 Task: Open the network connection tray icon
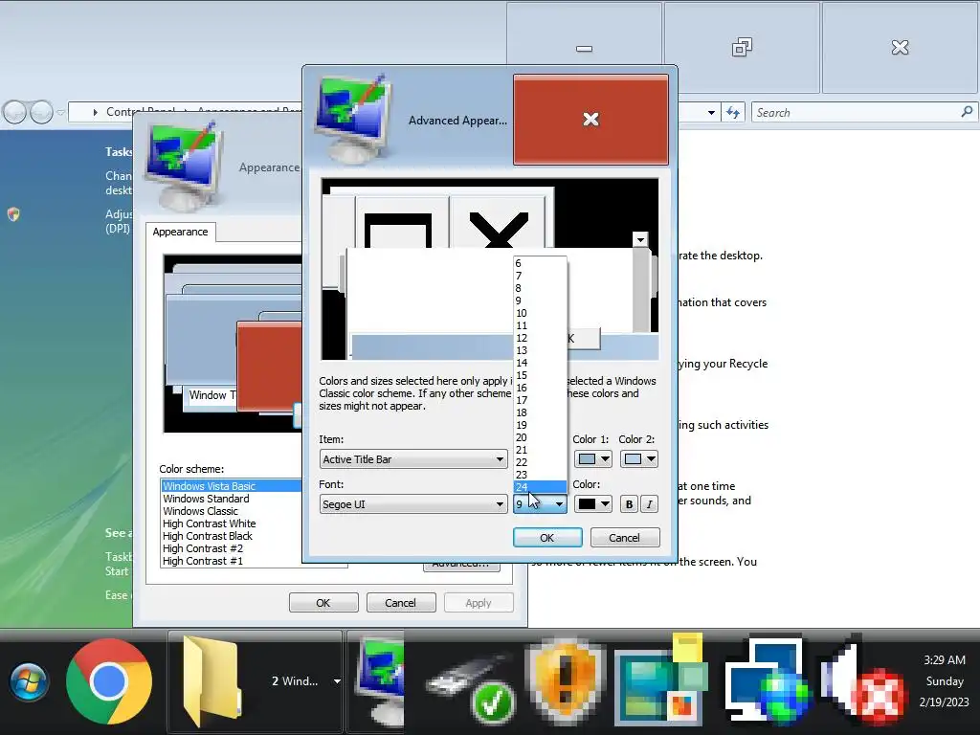point(768,682)
